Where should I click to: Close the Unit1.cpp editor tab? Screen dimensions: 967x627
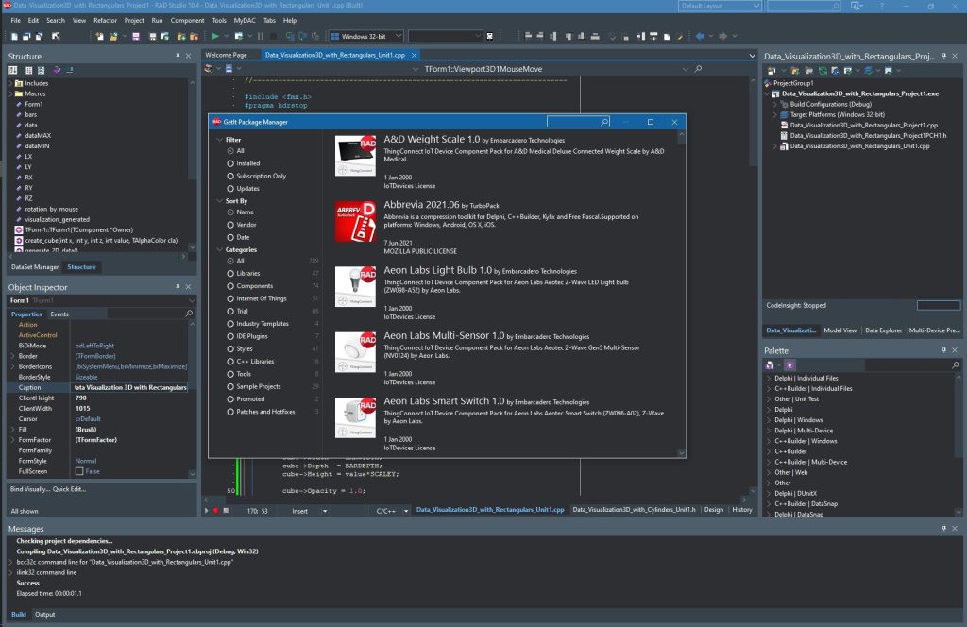pyautogui.click(x=414, y=55)
